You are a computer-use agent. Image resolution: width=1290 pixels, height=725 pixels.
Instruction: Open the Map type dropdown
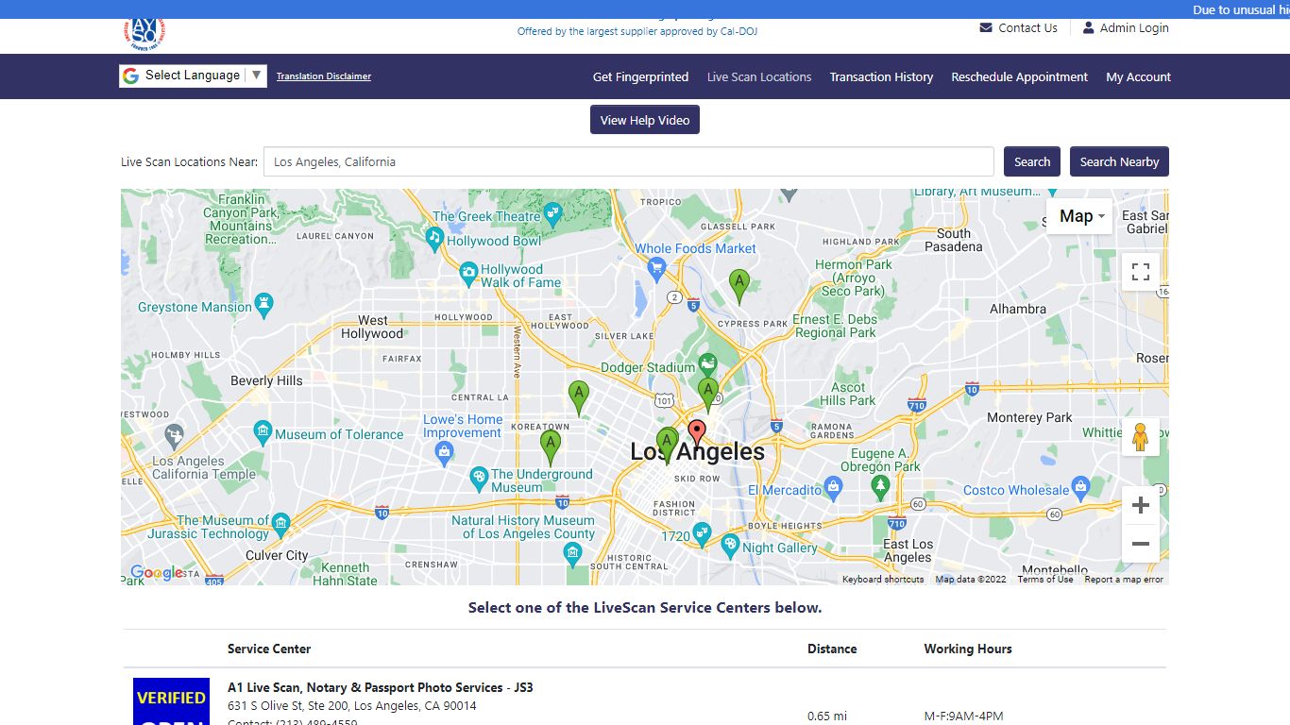(x=1079, y=216)
